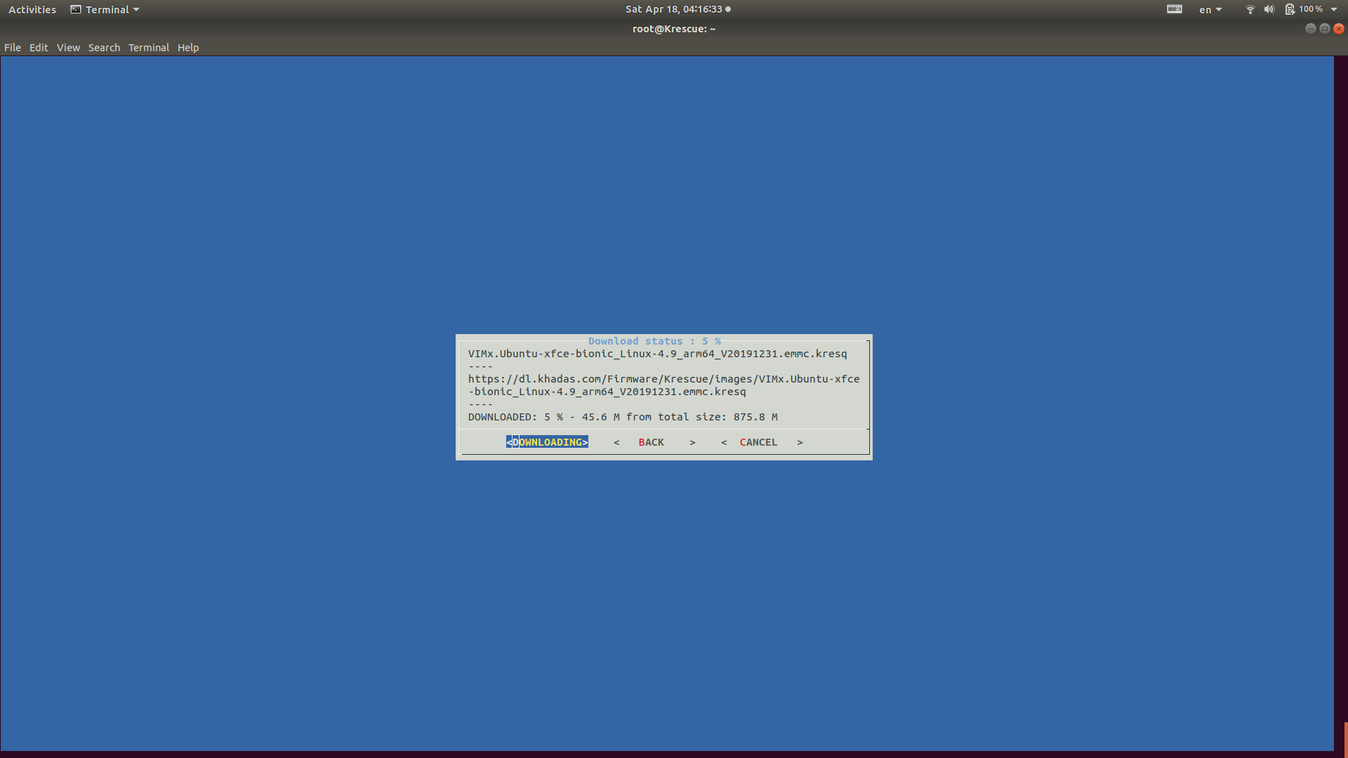Click the volume speaker icon
1348x758 pixels.
(1269, 9)
